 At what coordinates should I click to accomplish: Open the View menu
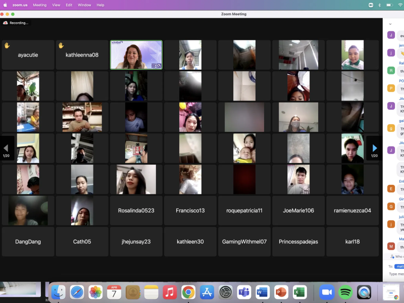(x=56, y=5)
